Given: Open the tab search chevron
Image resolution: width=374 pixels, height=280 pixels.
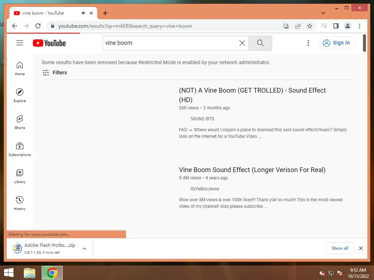Looking at the screenshot, I should [x=323, y=13].
